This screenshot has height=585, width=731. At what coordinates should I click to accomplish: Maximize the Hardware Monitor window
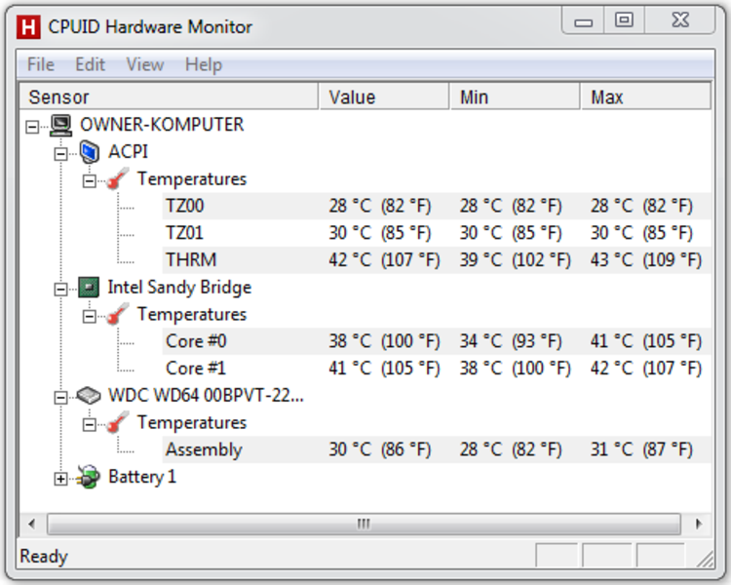click(x=624, y=20)
